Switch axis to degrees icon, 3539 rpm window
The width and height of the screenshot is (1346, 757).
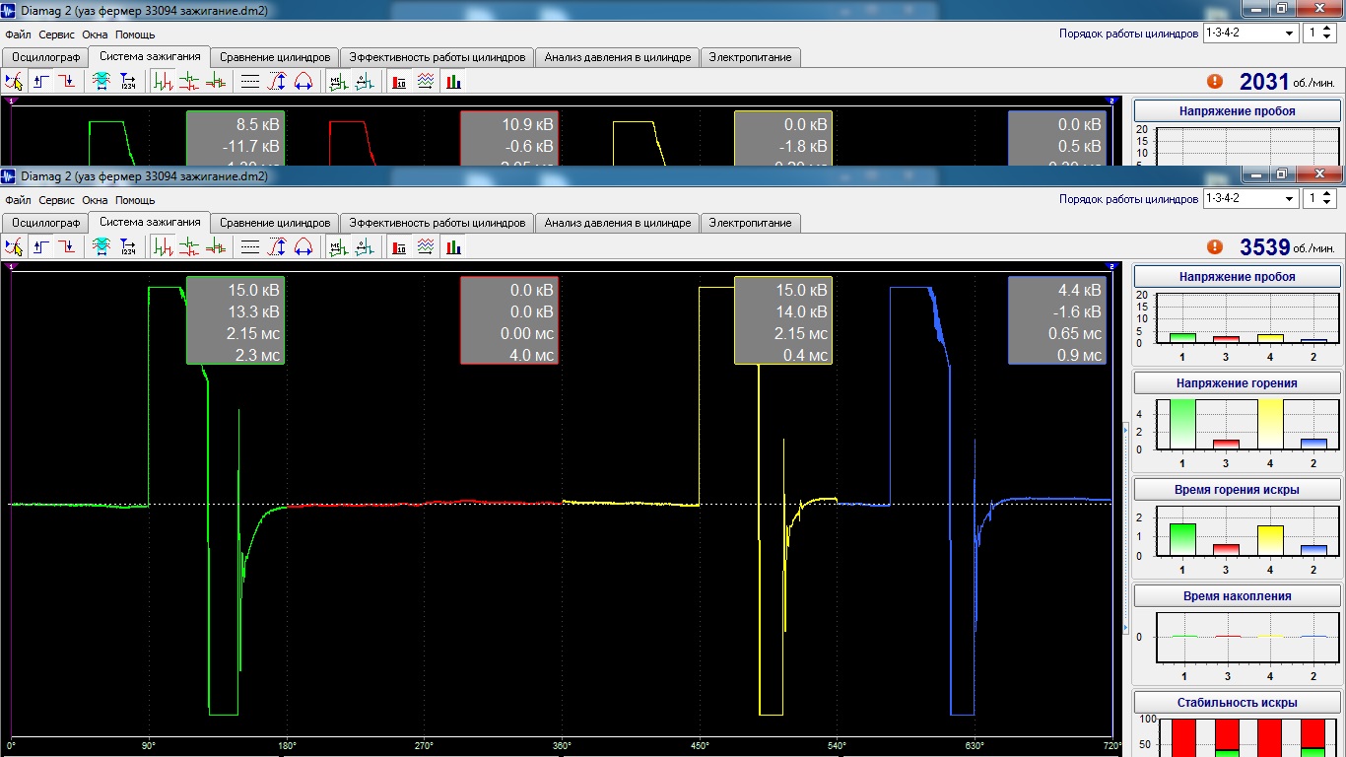coord(365,246)
